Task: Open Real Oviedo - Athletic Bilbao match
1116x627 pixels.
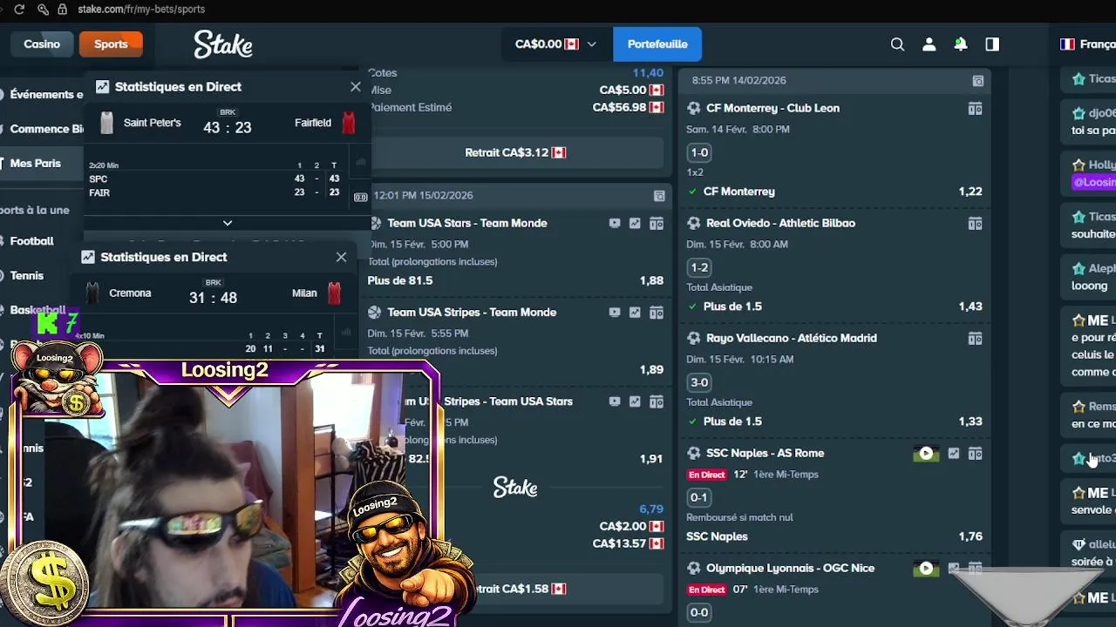Action: (780, 223)
